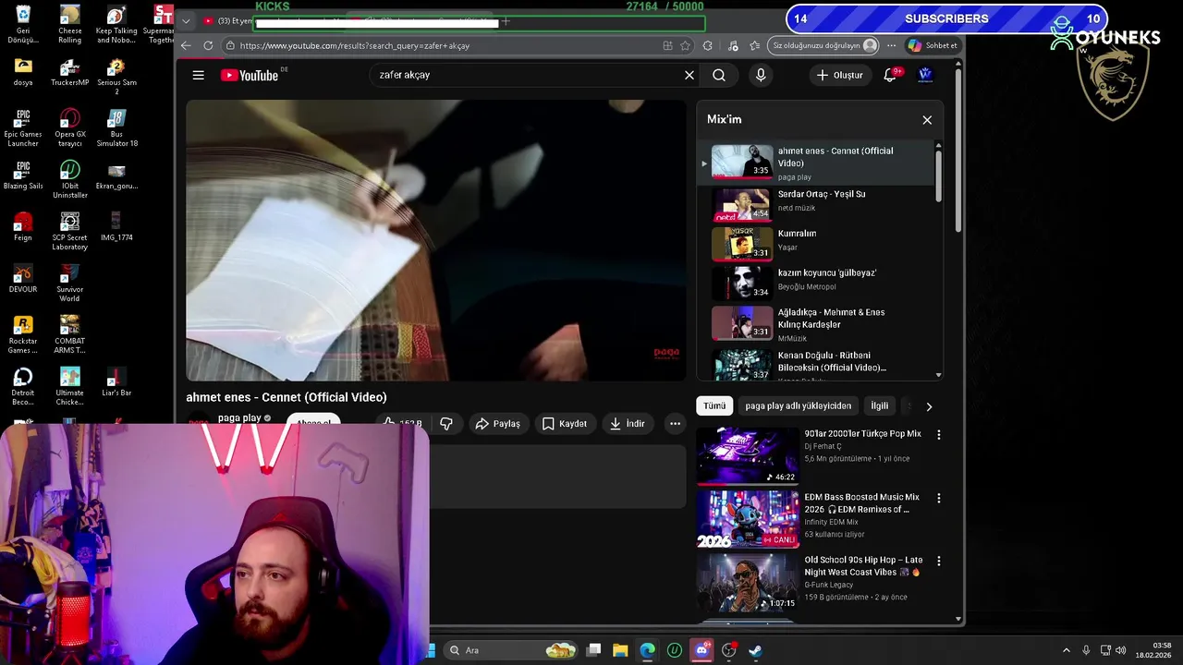Open Copilot Sohbet et button
The width and height of the screenshot is (1183, 665).
(x=933, y=45)
